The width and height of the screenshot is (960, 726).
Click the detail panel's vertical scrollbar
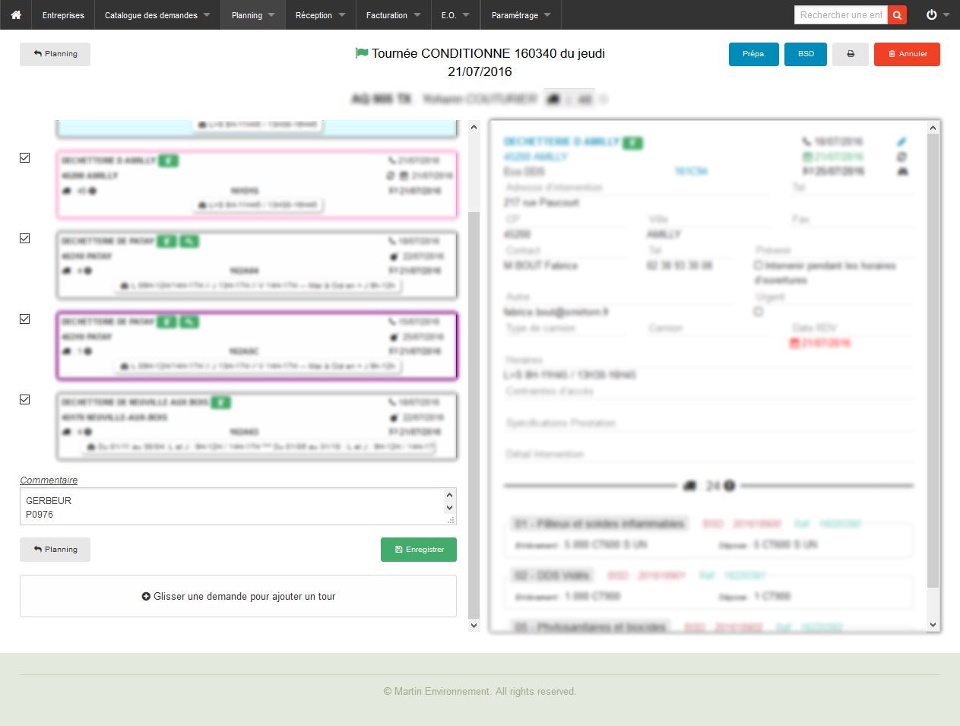click(x=933, y=357)
